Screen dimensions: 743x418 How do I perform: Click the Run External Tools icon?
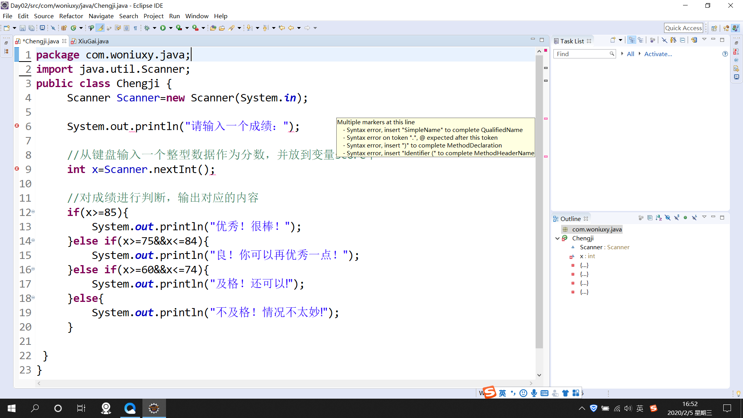195,28
